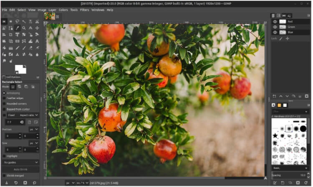Choose Intersect with selection mode
Viewport: 313px width, 187px height.
[x=33, y=87]
